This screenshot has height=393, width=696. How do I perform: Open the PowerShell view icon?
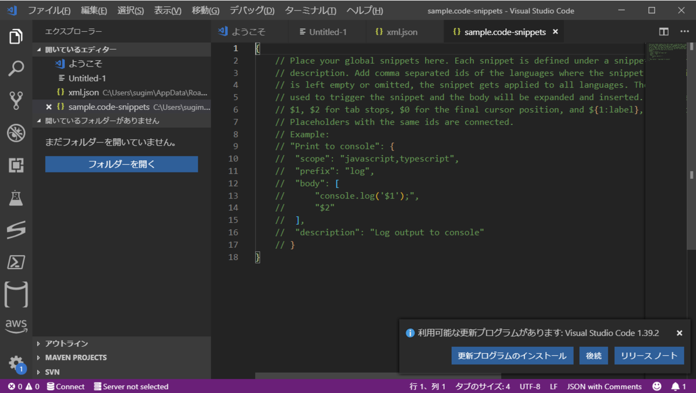pyautogui.click(x=16, y=262)
